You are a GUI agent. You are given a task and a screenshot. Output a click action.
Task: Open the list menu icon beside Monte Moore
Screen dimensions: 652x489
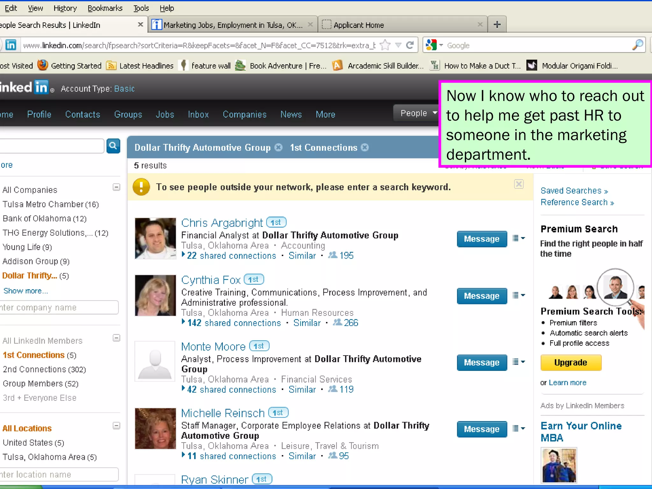[519, 362]
